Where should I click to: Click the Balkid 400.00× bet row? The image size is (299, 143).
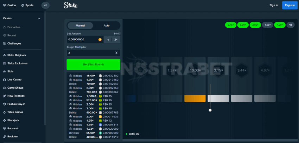click(94, 113)
